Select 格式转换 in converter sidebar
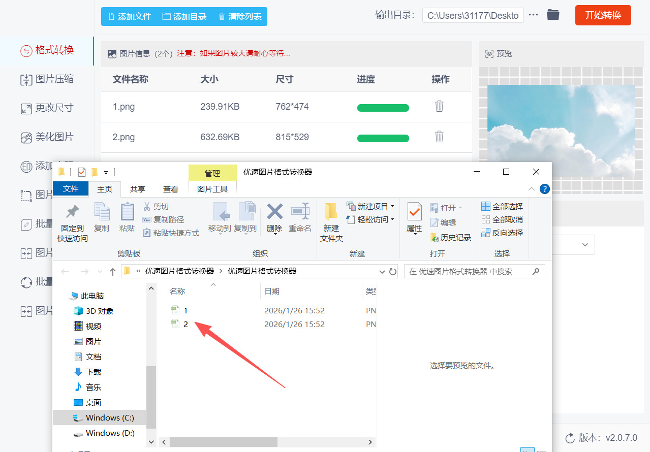The width and height of the screenshot is (650, 452). click(47, 50)
